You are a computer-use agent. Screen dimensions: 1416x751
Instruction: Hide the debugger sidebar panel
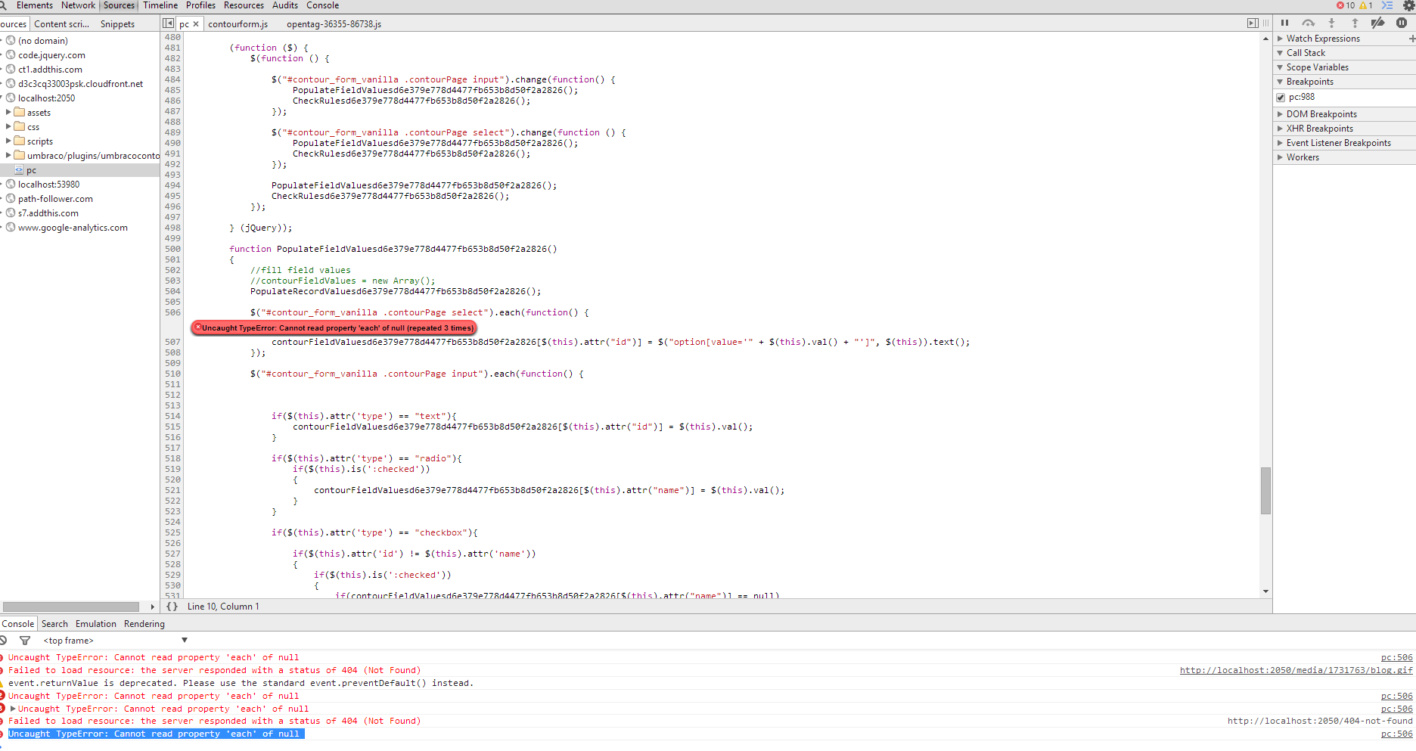[1253, 23]
